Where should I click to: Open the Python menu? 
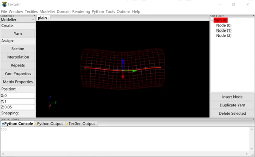coord(98,11)
